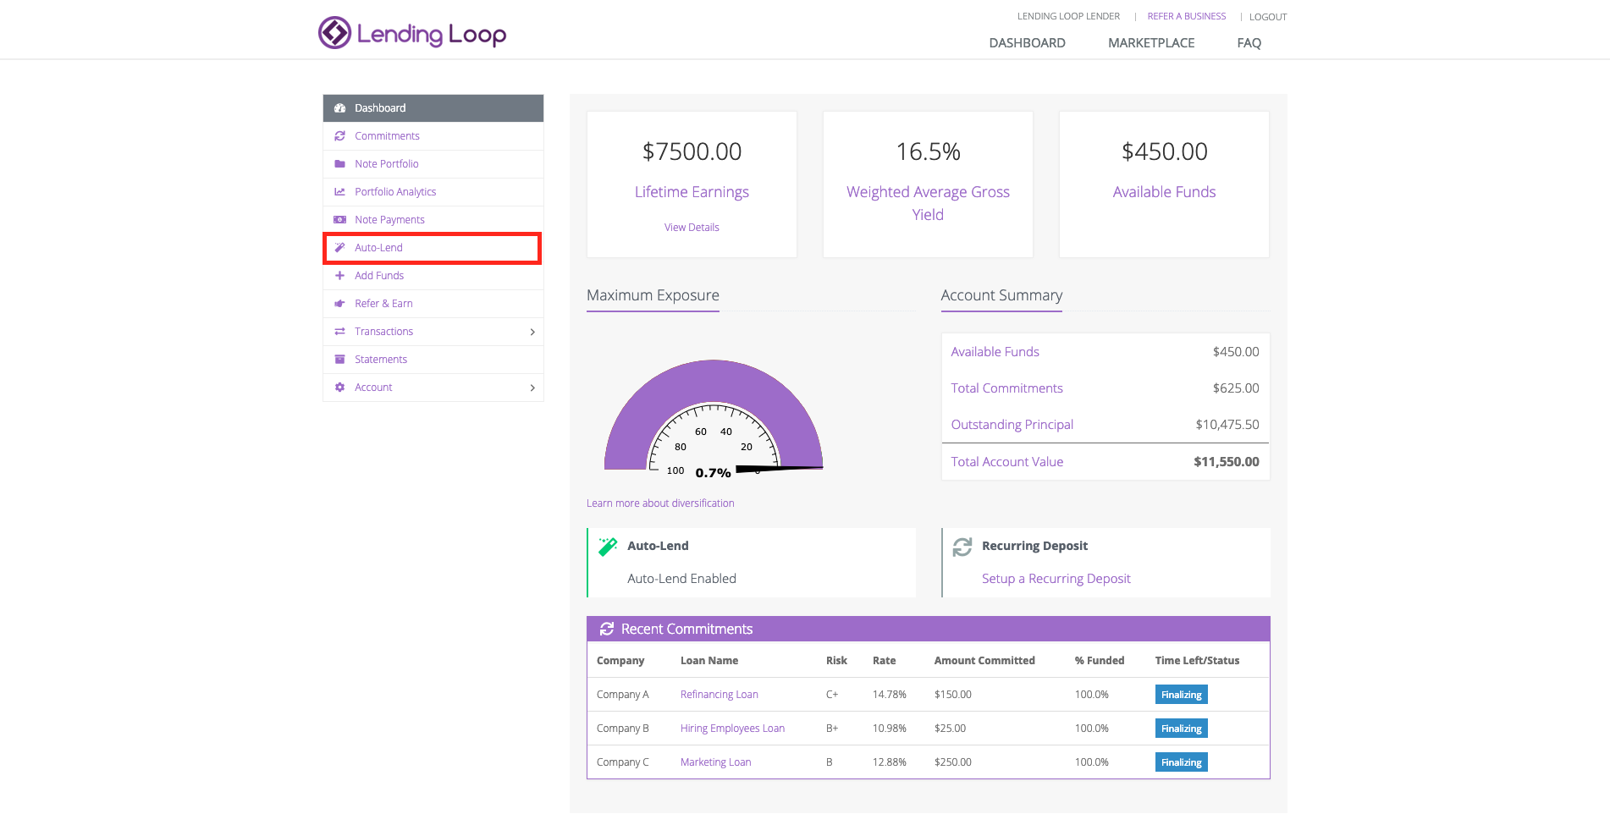Click Outstanding Principal in Account Summary
Viewport: 1610px width, 825px height.
(x=1012, y=425)
